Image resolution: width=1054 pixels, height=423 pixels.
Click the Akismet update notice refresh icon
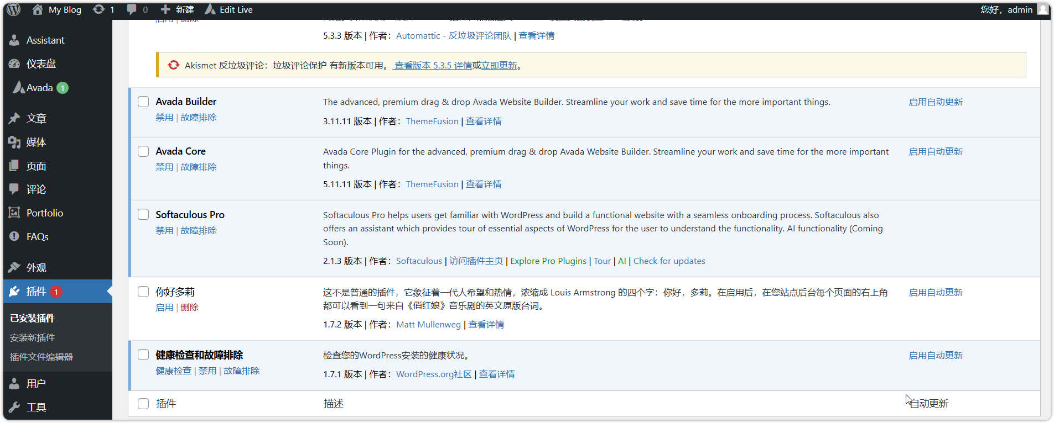174,65
